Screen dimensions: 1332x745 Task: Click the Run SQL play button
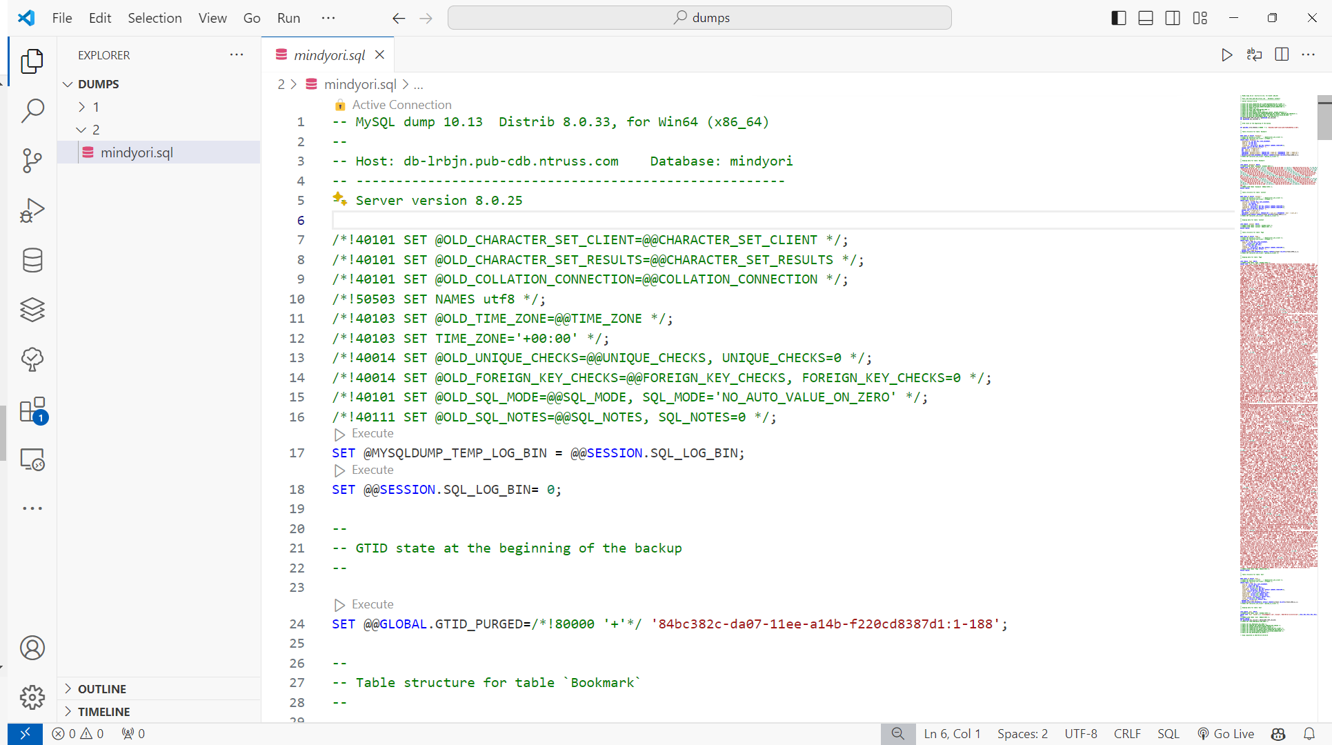(x=1226, y=55)
